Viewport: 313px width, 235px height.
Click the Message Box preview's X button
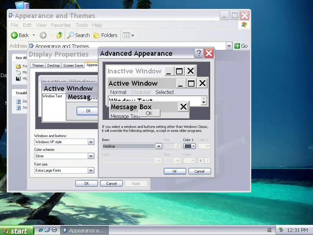[x=183, y=106]
